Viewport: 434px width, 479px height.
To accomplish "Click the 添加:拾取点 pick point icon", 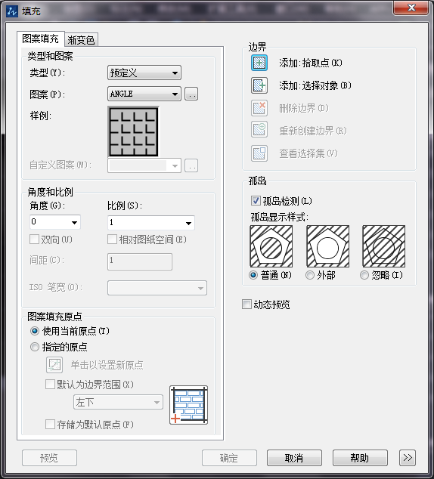I will tap(259, 63).
